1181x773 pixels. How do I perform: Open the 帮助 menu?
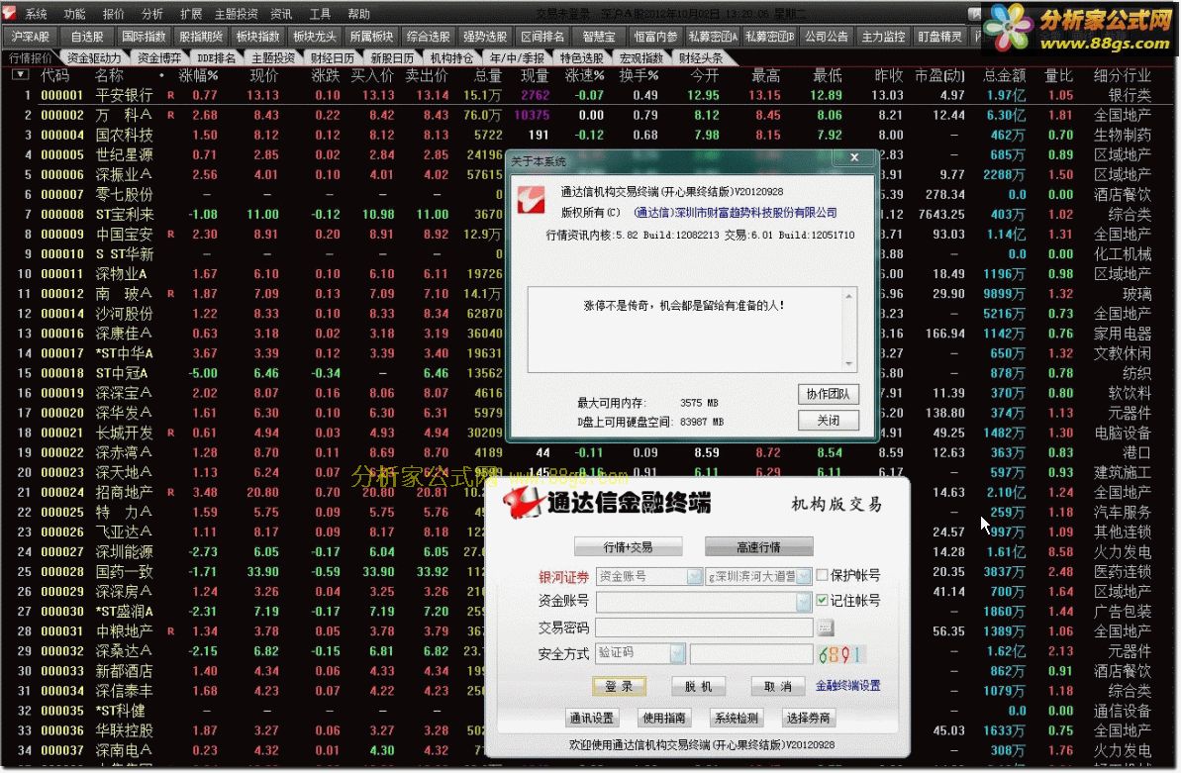358,14
